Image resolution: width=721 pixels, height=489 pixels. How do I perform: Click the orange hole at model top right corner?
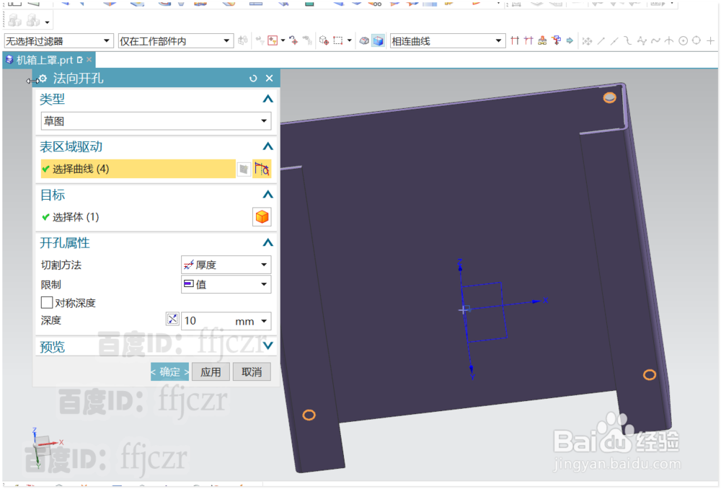[610, 97]
